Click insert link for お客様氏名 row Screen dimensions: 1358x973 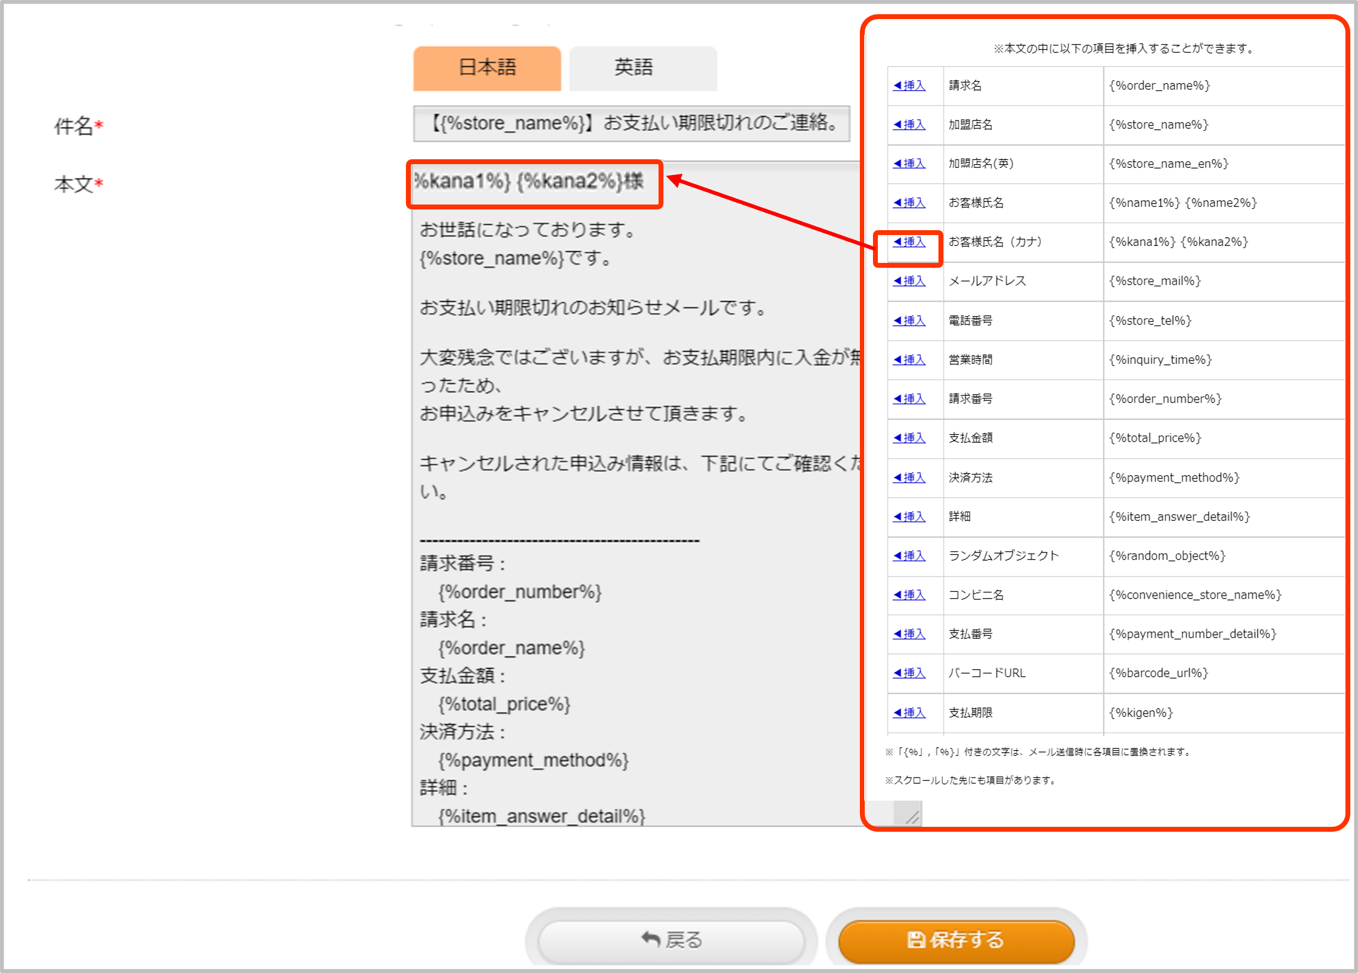[x=909, y=203]
